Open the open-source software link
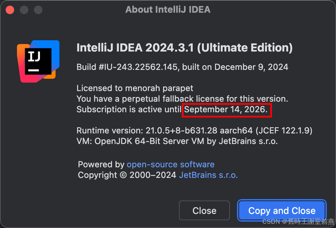The image size is (336, 228). (170, 164)
